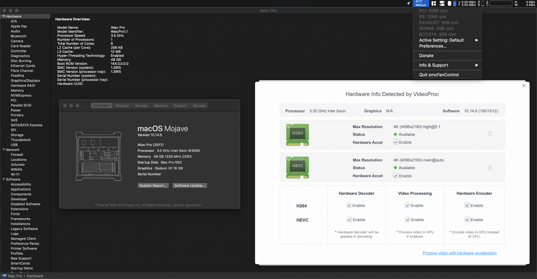This screenshot has width=537, height=279.
Task: Click the Hardware path bar segment
Action: click(x=35, y=276)
